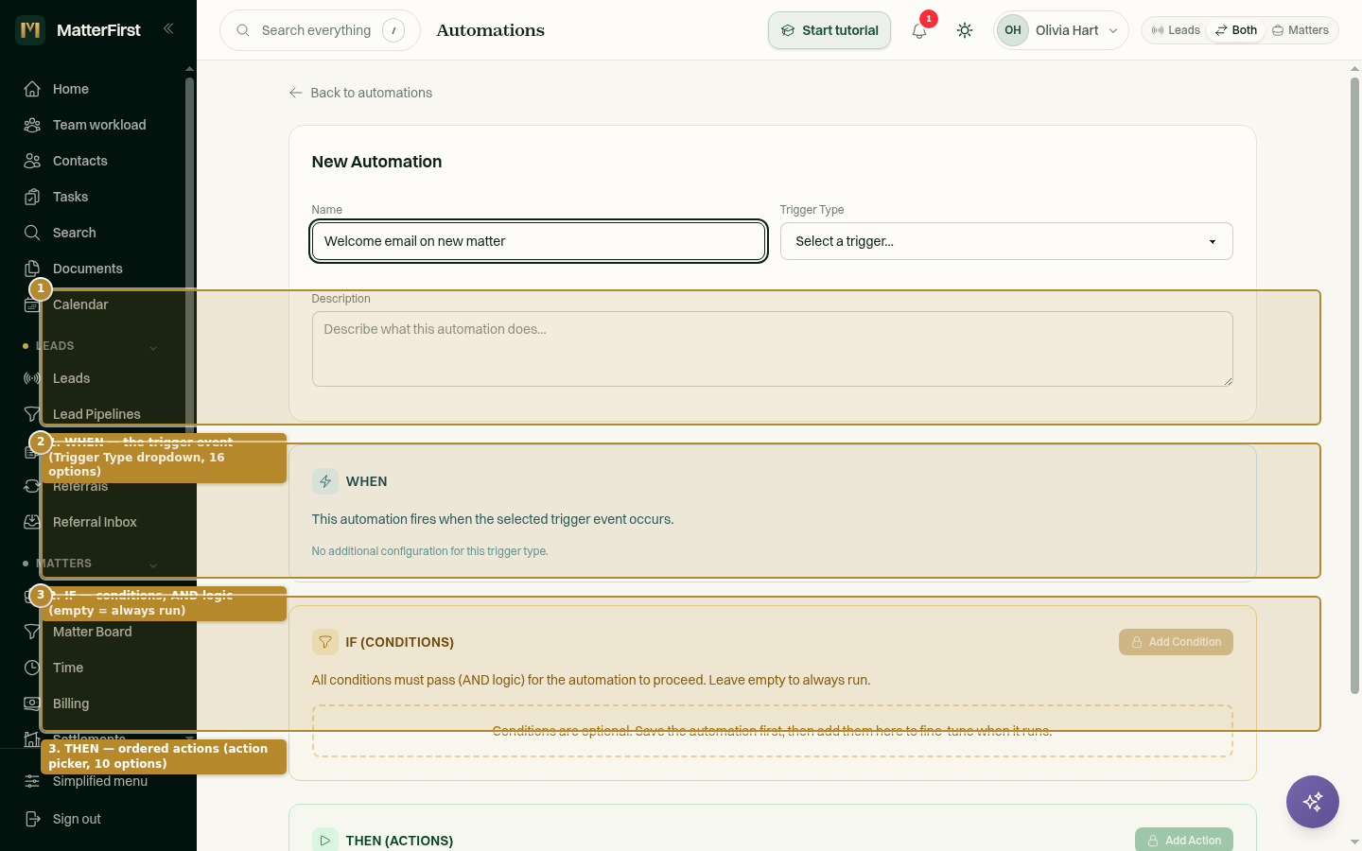
Task: Click the 'New Automation' heading
Action: [376, 162]
